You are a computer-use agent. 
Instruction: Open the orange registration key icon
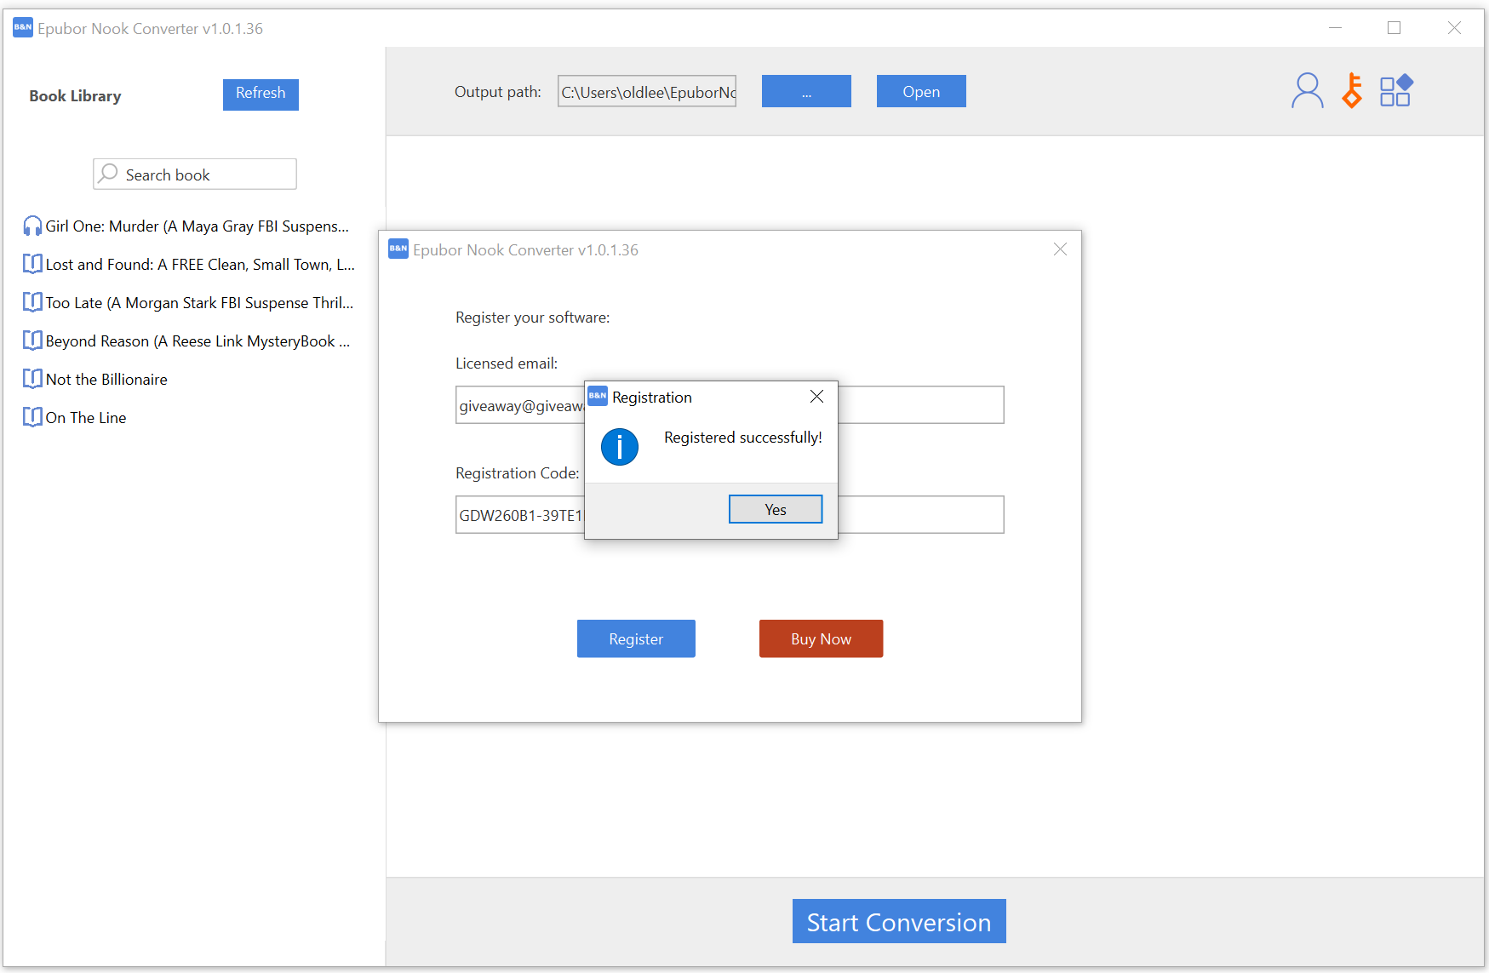[1352, 90]
